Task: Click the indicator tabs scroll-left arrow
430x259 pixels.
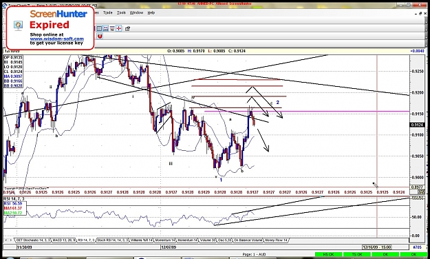Action: click(6, 240)
